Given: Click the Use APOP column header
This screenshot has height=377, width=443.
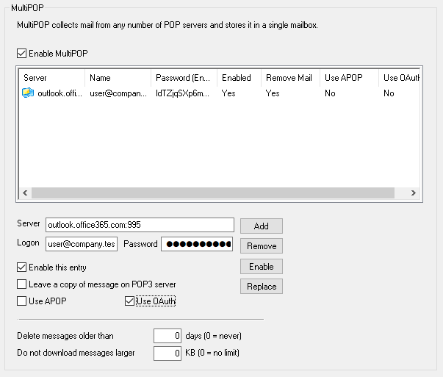Looking at the screenshot, I should [x=348, y=78].
